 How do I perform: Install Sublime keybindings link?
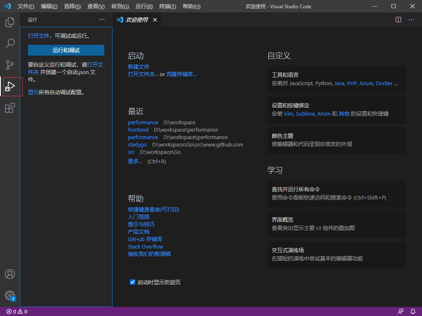pos(305,114)
